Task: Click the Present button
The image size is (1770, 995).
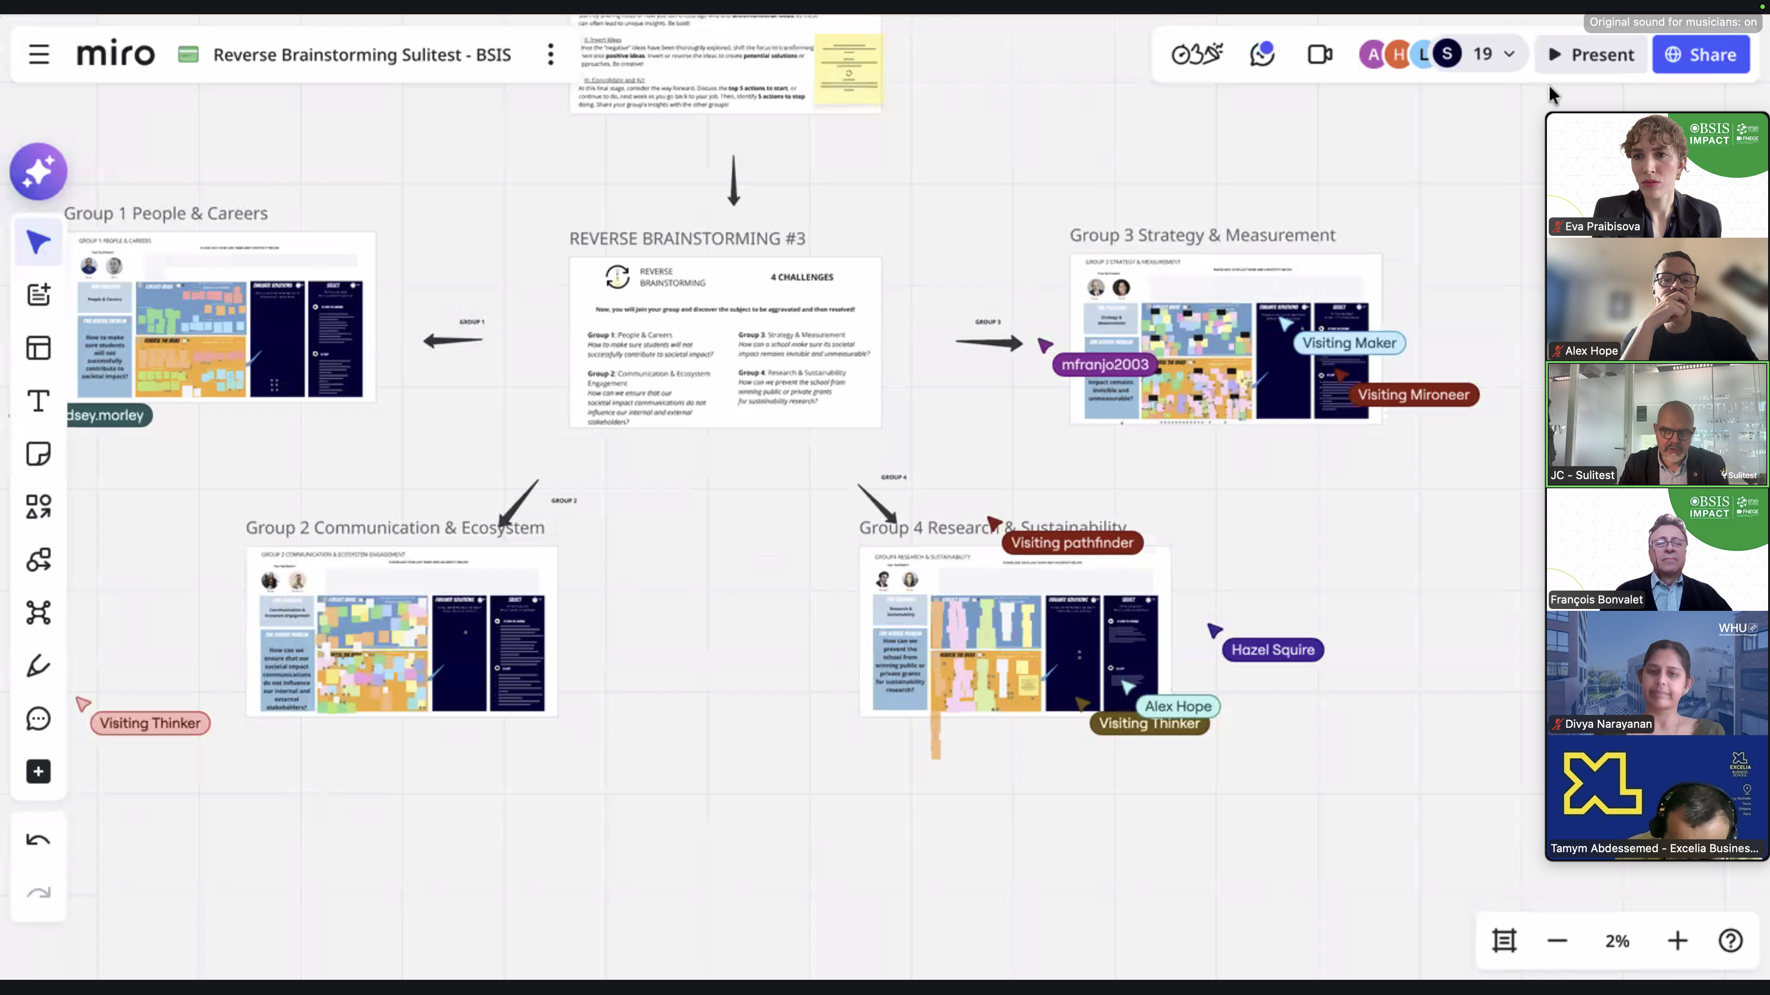Action: coord(1591,54)
